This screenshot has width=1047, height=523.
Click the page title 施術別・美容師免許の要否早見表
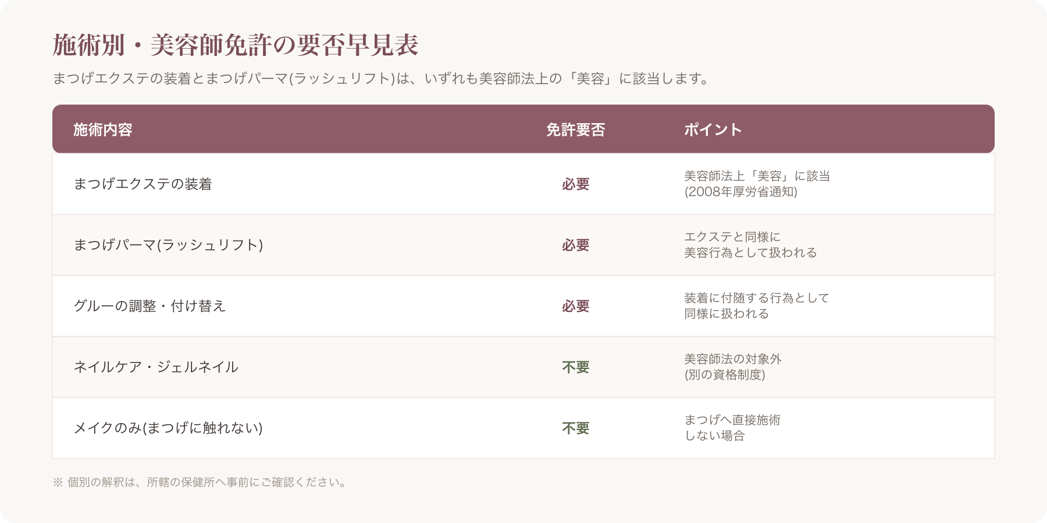coord(236,45)
